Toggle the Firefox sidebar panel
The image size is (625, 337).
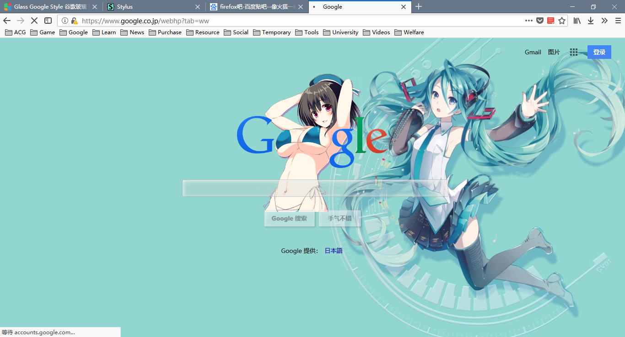pos(48,21)
